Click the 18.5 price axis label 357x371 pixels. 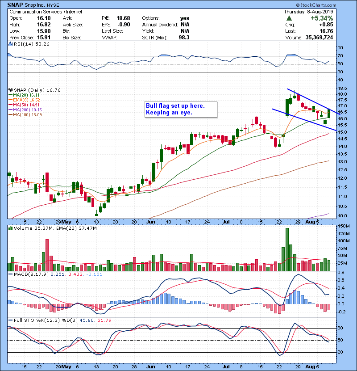[x=342, y=89]
